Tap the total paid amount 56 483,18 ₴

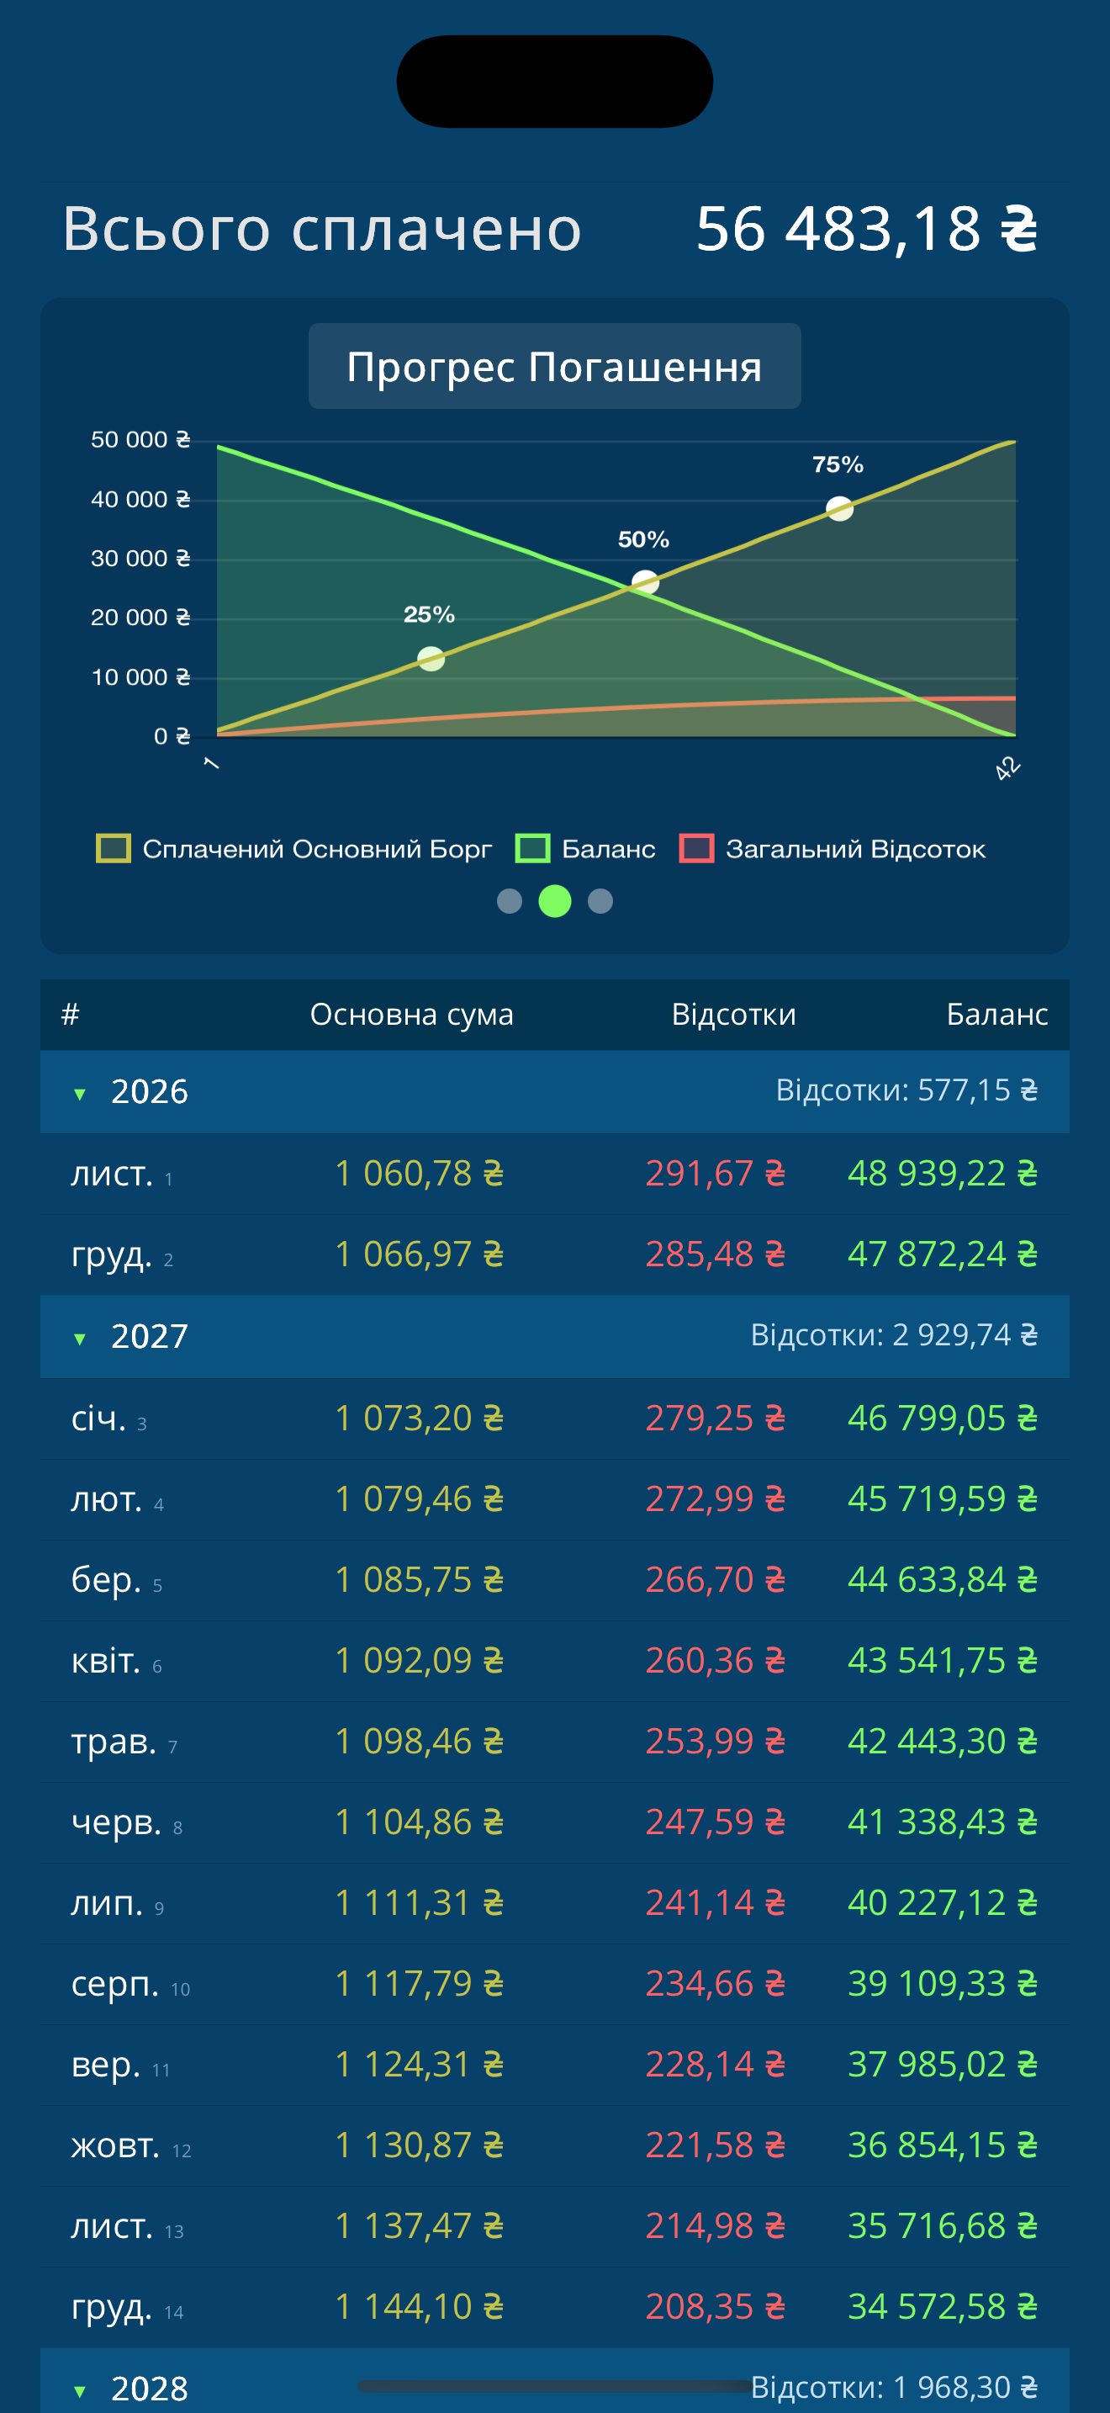tap(867, 229)
